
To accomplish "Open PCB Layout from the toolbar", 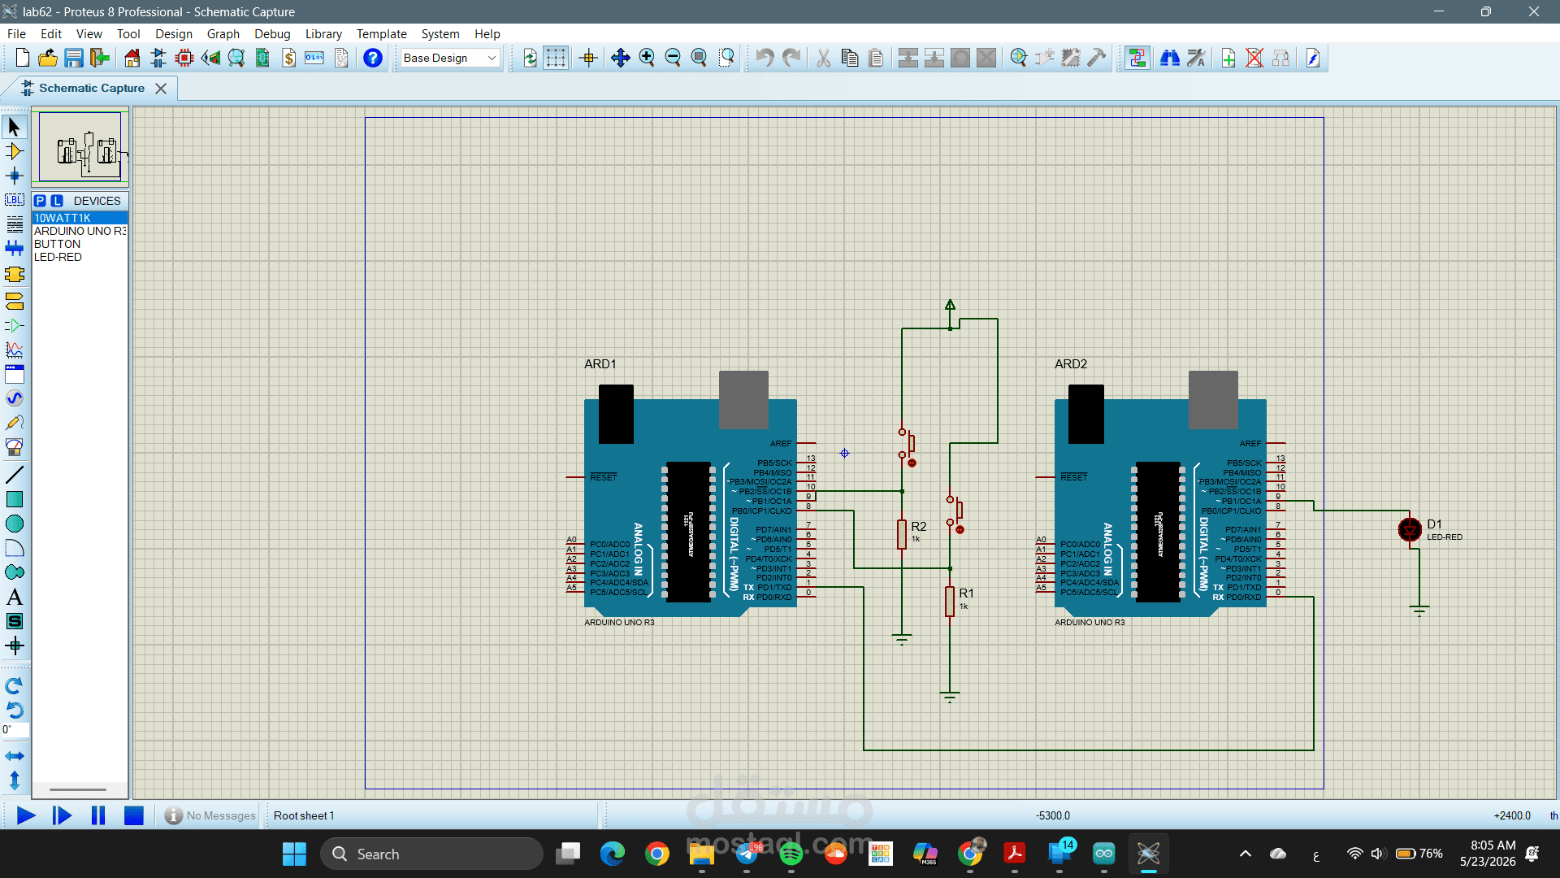I will (x=184, y=58).
